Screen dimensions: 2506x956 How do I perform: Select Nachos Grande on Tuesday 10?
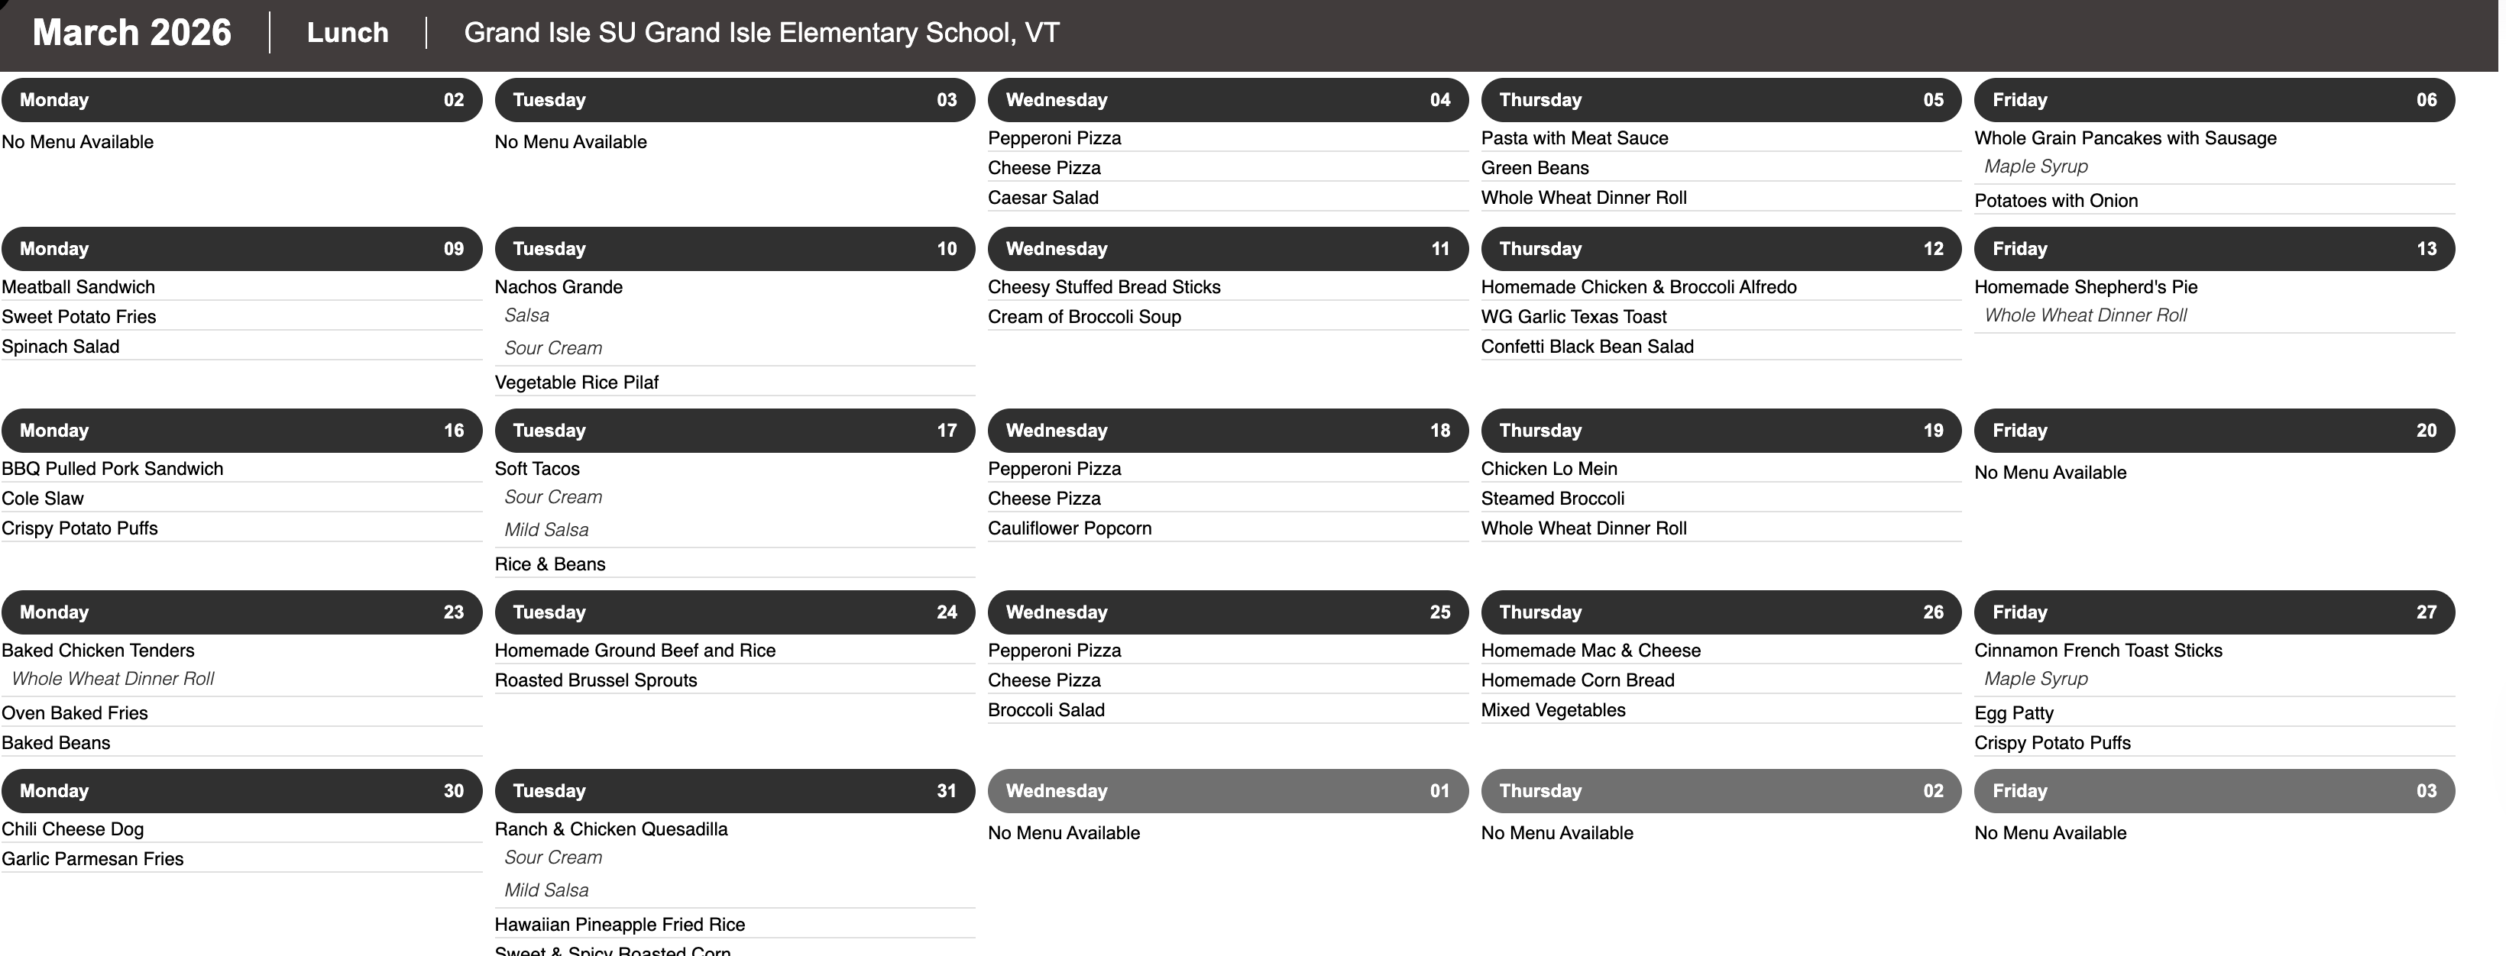[559, 287]
